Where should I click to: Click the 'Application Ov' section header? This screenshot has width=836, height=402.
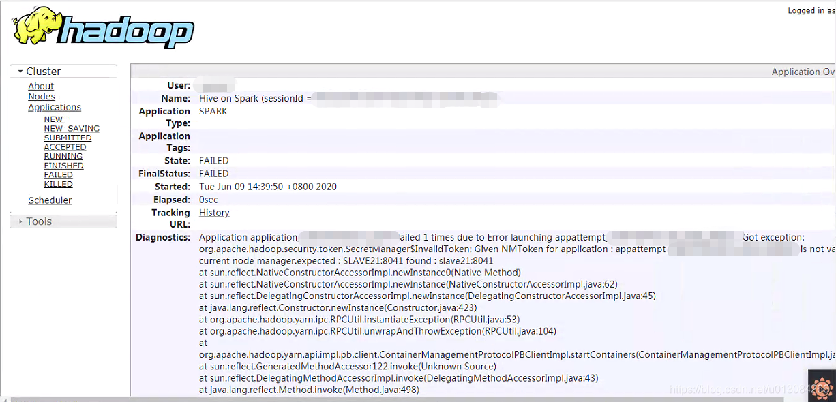[803, 72]
